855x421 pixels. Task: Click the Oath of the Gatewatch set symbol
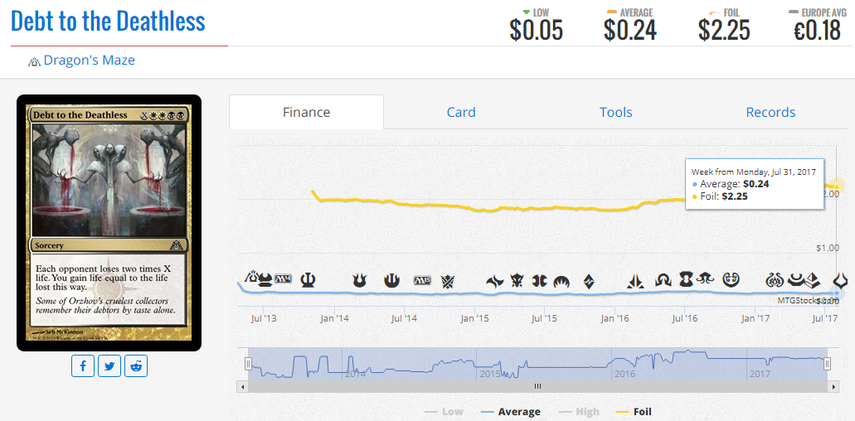[x=635, y=281]
